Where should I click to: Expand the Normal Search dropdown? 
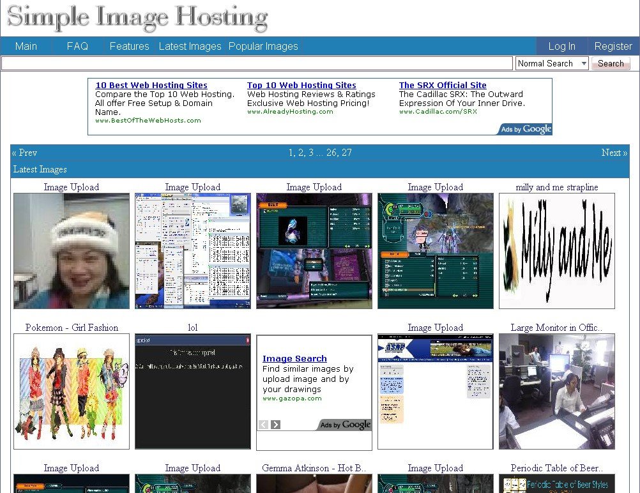click(552, 63)
